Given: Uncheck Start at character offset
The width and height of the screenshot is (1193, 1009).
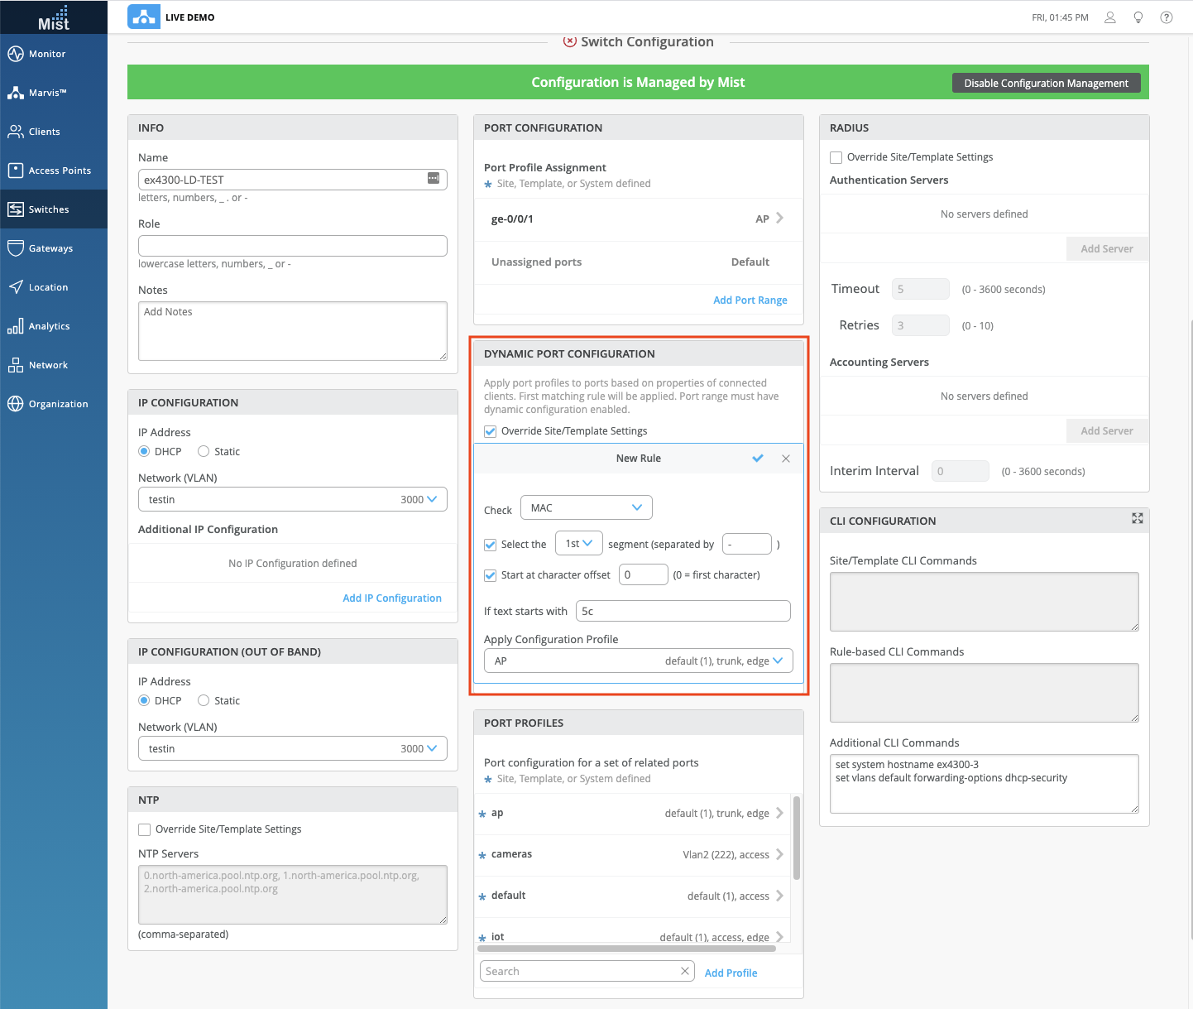Looking at the screenshot, I should pos(491,575).
